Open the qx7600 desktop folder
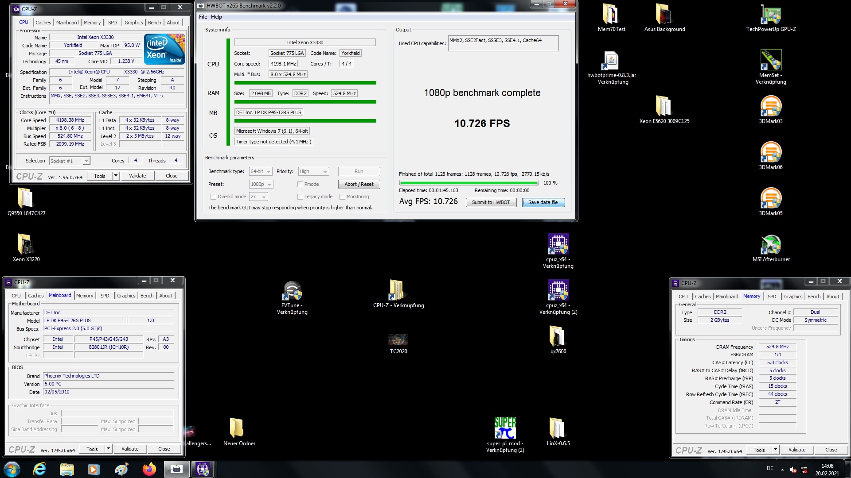The width and height of the screenshot is (851, 478). [x=558, y=340]
